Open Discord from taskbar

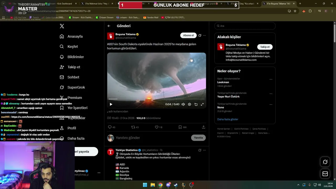(x=168, y=185)
